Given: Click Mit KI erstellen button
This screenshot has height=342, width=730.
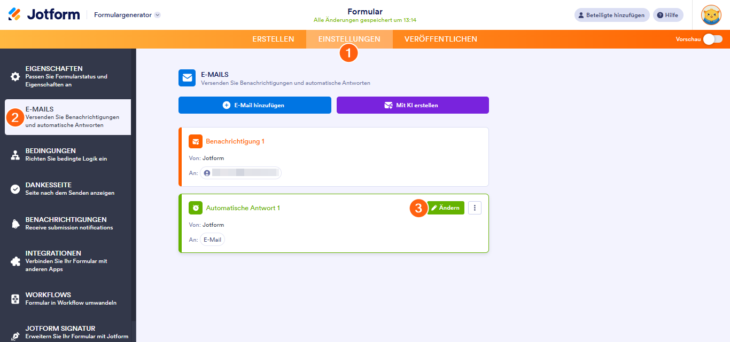Looking at the screenshot, I should pyautogui.click(x=413, y=105).
